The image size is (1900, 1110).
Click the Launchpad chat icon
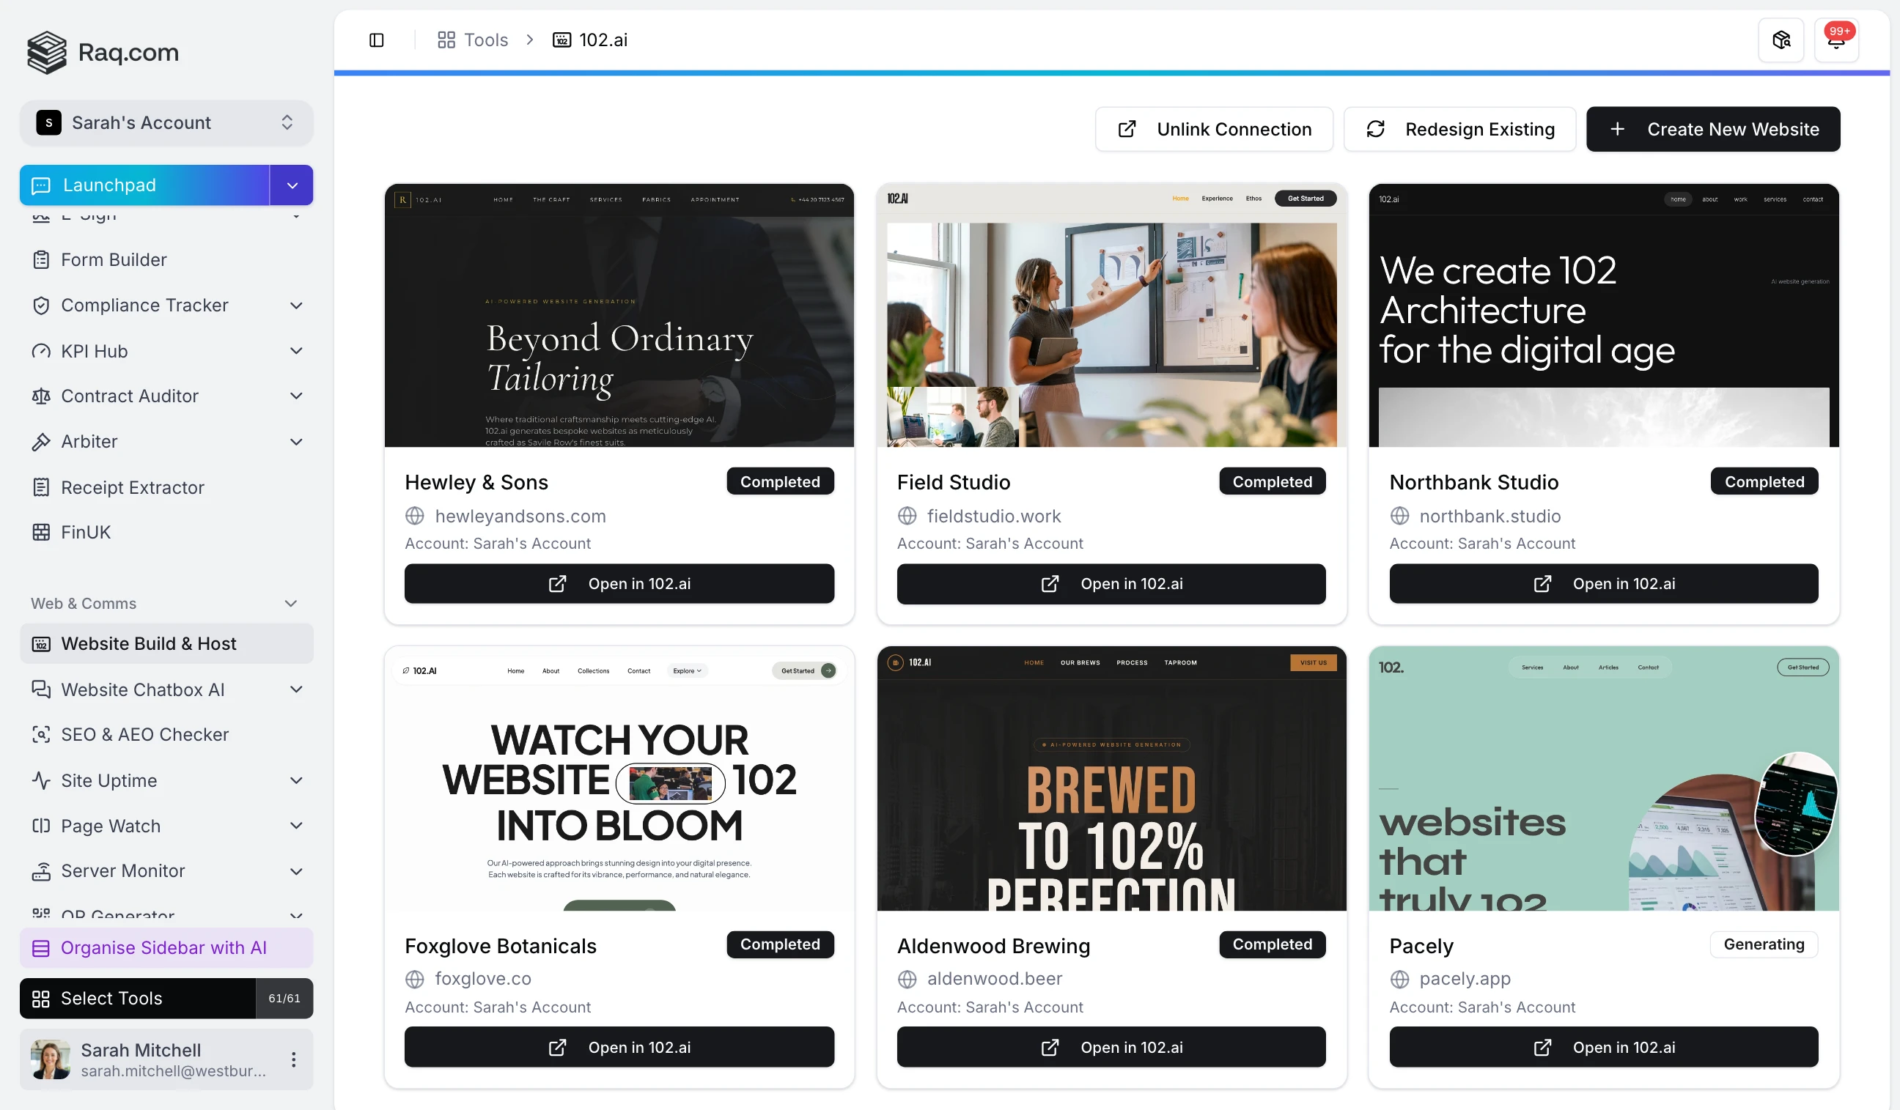tap(42, 185)
